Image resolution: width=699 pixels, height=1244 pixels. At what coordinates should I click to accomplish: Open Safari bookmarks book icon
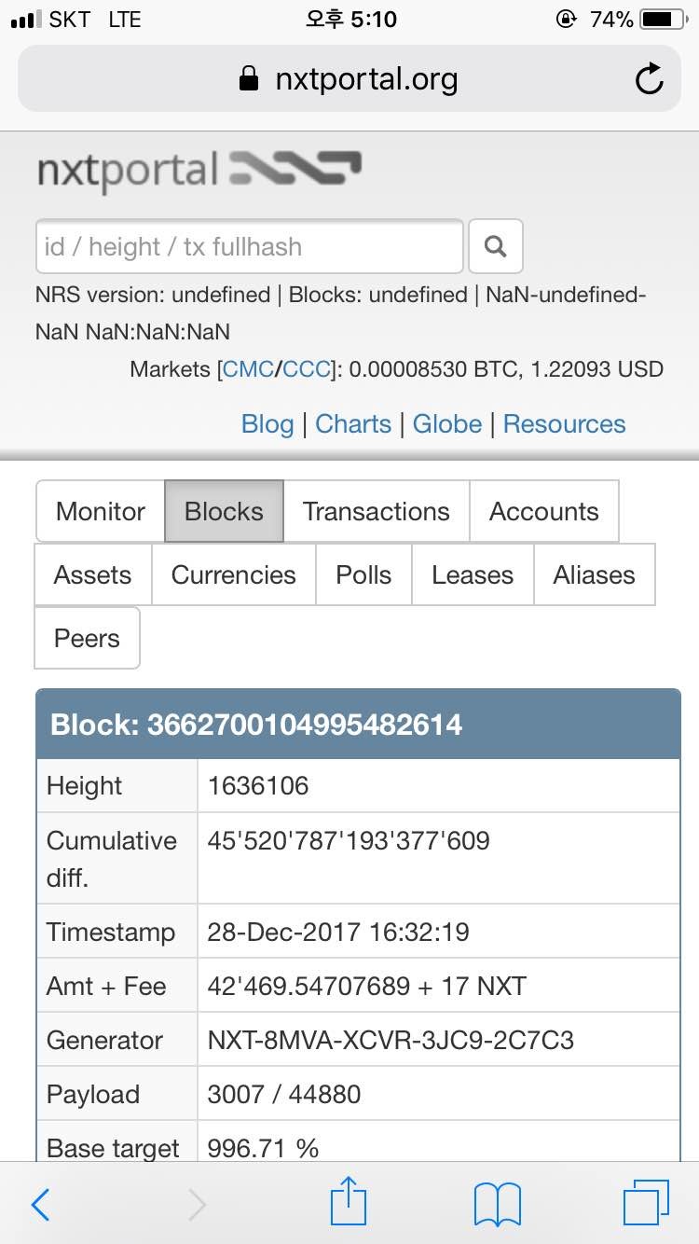point(497,1205)
